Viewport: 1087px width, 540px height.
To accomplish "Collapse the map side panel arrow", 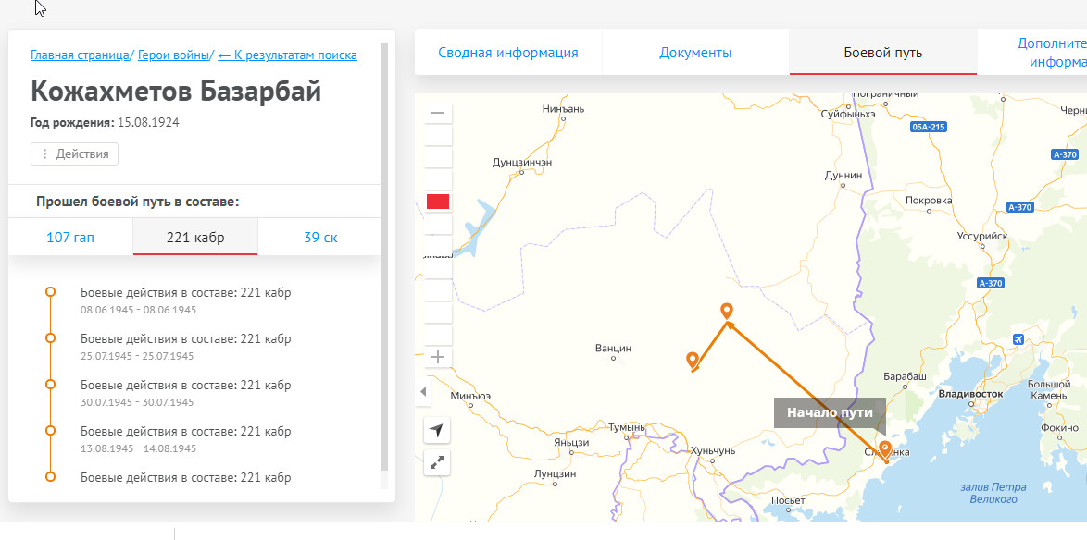I will click(x=424, y=392).
